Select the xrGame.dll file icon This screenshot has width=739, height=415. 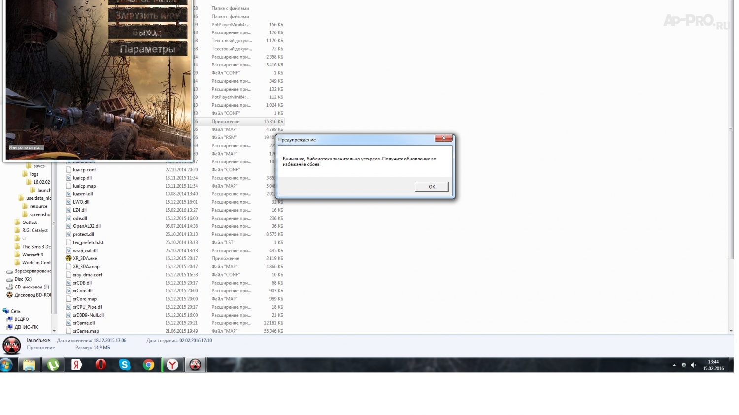point(69,323)
